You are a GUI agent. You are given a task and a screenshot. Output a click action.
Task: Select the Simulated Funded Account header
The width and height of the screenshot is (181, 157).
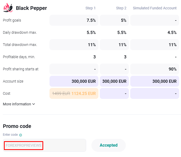155,8
